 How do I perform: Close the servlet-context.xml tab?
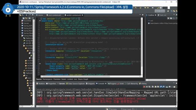(82, 15)
